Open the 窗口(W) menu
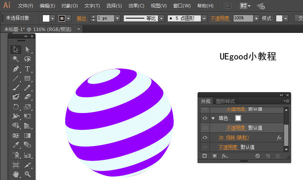This screenshot has height=180, width=303. click(x=182, y=6)
